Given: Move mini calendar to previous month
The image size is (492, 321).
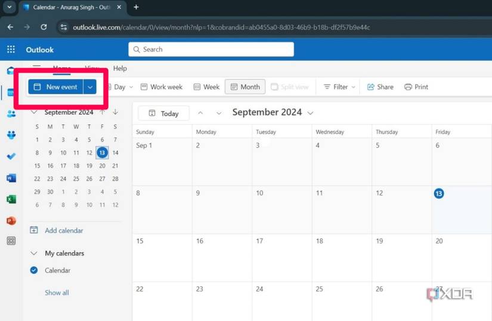Looking at the screenshot, I should tap(103, 112).
